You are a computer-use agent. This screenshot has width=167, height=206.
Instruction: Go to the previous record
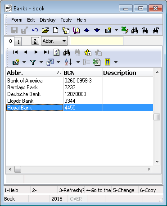click(25, 52)
